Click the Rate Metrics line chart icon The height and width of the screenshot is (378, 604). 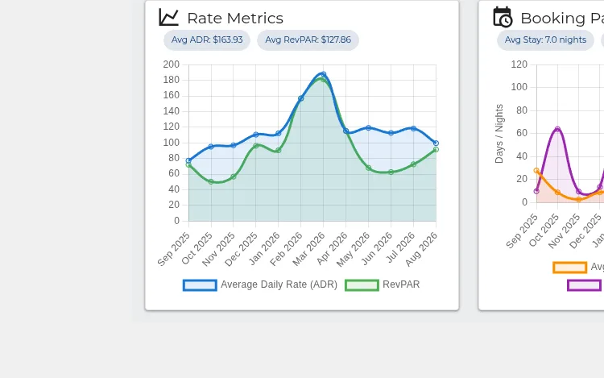coord(169,18)
